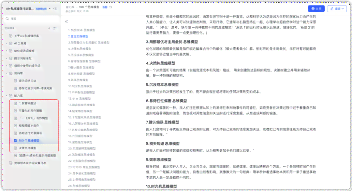Image resolution: width=352 pixels, height=191 pixels.
Task: Go to 能力库 in the breadcrumb
Action: 70,7
